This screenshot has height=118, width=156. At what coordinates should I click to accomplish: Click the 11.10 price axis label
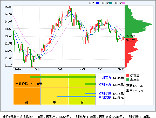pos(8,65)
